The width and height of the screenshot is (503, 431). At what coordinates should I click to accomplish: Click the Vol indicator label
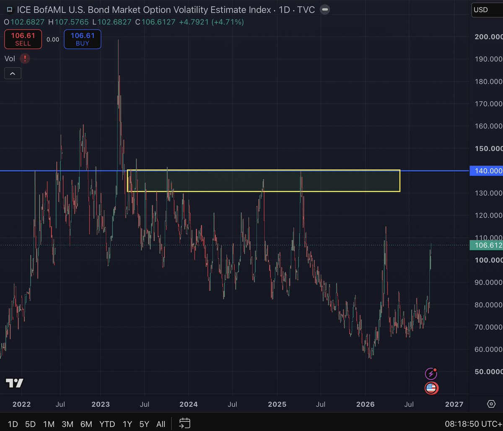pos(10,58)
